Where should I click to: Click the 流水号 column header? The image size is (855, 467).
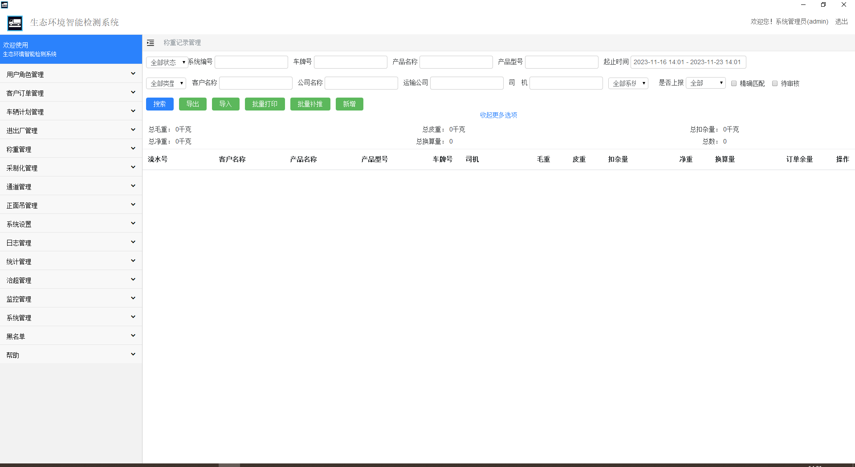click(x=158, y=159)
